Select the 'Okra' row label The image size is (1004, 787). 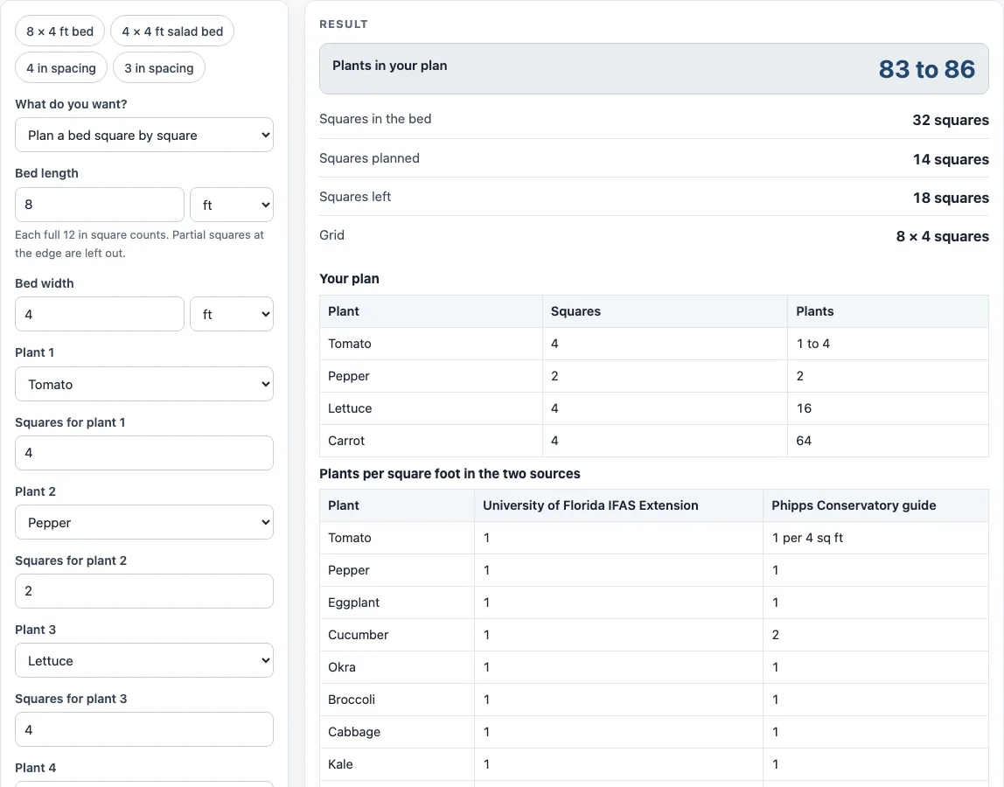point(341,667)
